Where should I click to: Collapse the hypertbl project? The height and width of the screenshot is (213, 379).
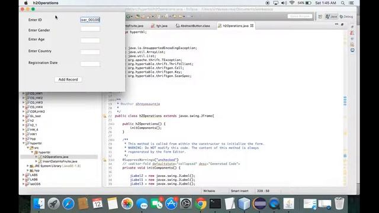[24, 143]
